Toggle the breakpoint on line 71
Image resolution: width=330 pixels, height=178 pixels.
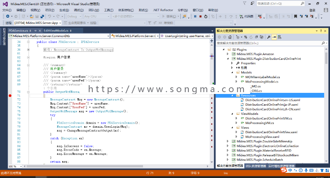click(10, 96)
